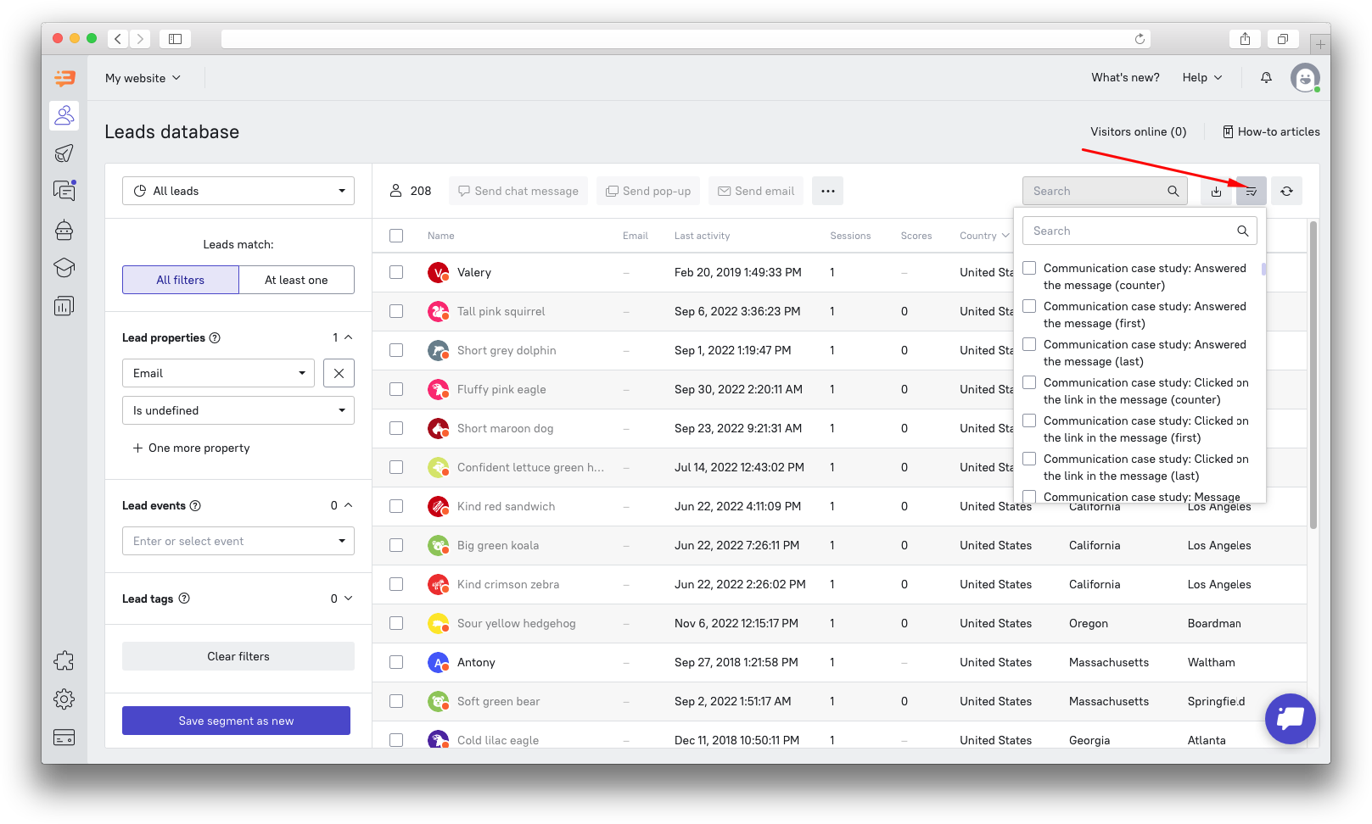
Task: Open the Email property dropdown
Action: click(x=218, y=373)
